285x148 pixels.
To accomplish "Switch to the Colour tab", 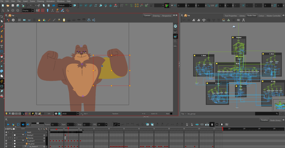I will coord(261,16).
